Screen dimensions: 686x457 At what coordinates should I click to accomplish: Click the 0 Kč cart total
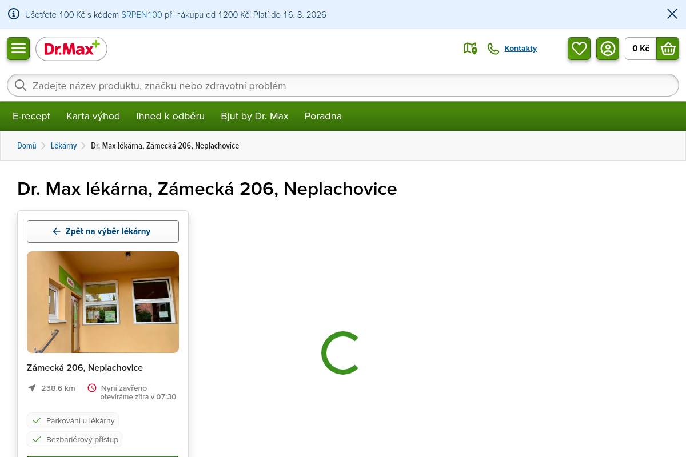click(641, 49)
